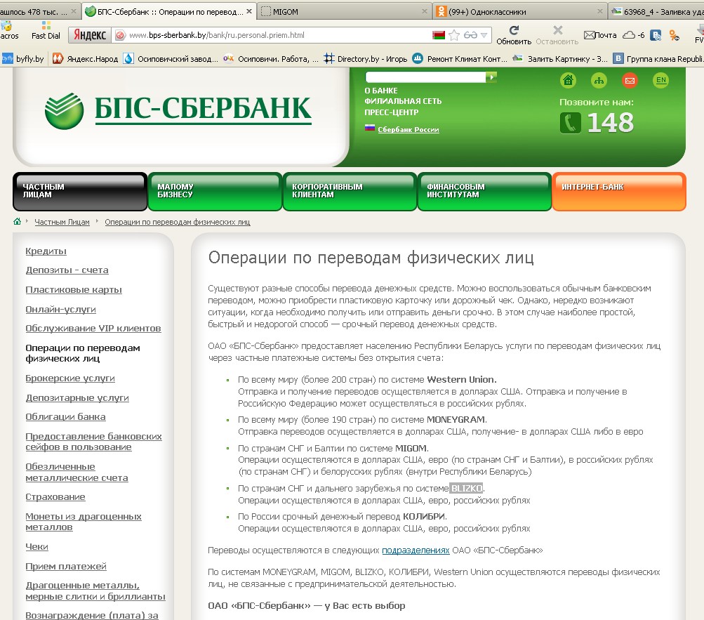Click the green home icon in the header
This screenshot has width=704, height=620.
pos(568,81)
